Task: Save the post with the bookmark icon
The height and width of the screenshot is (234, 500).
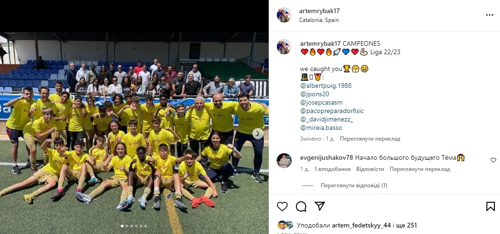Action: (491, 206)
